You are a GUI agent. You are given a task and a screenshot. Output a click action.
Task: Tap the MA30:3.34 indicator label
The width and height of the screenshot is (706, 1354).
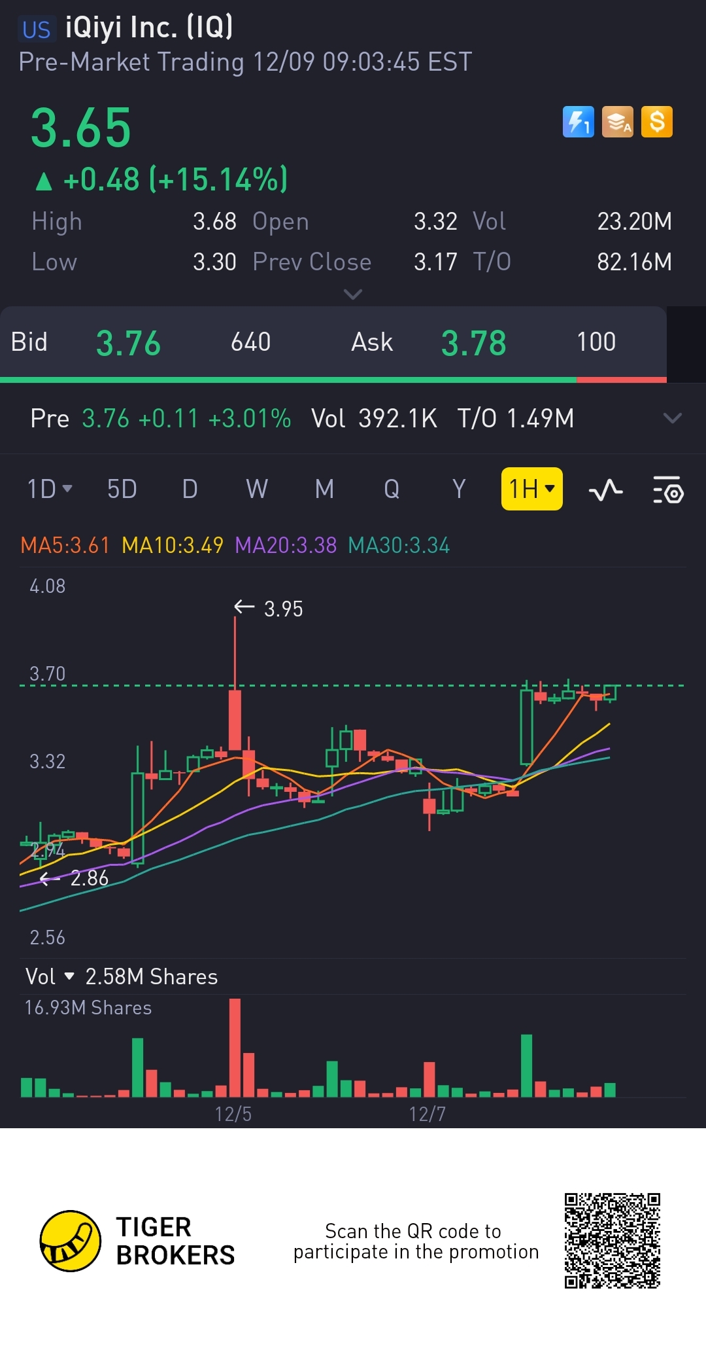point(399,545)
